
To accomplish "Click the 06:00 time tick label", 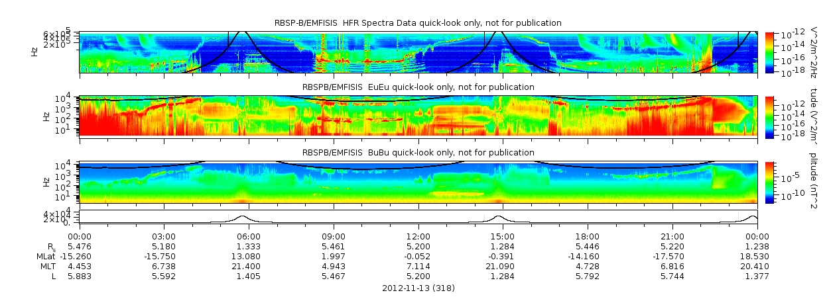I will click(249, 237).
